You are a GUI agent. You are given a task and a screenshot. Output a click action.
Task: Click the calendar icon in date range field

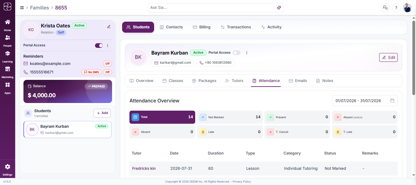392,101
